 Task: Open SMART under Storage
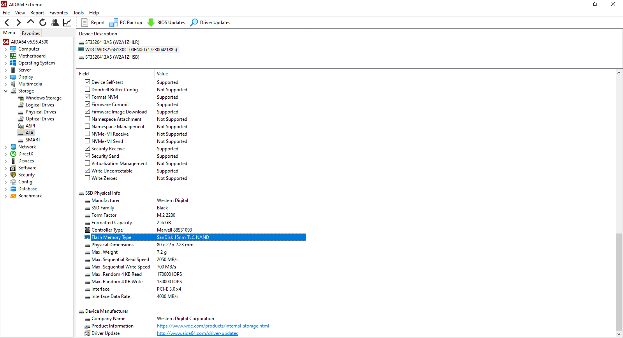(33, 140)
